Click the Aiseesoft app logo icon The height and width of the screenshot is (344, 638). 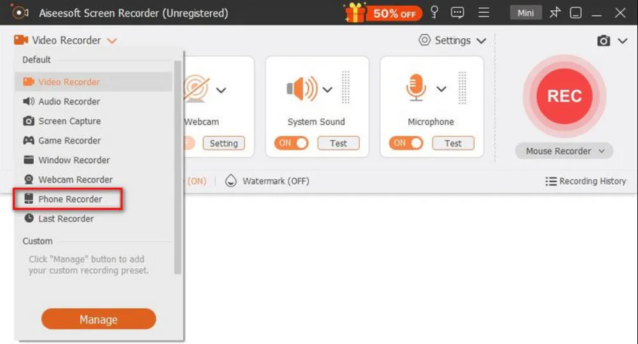(x=19, y=12)
